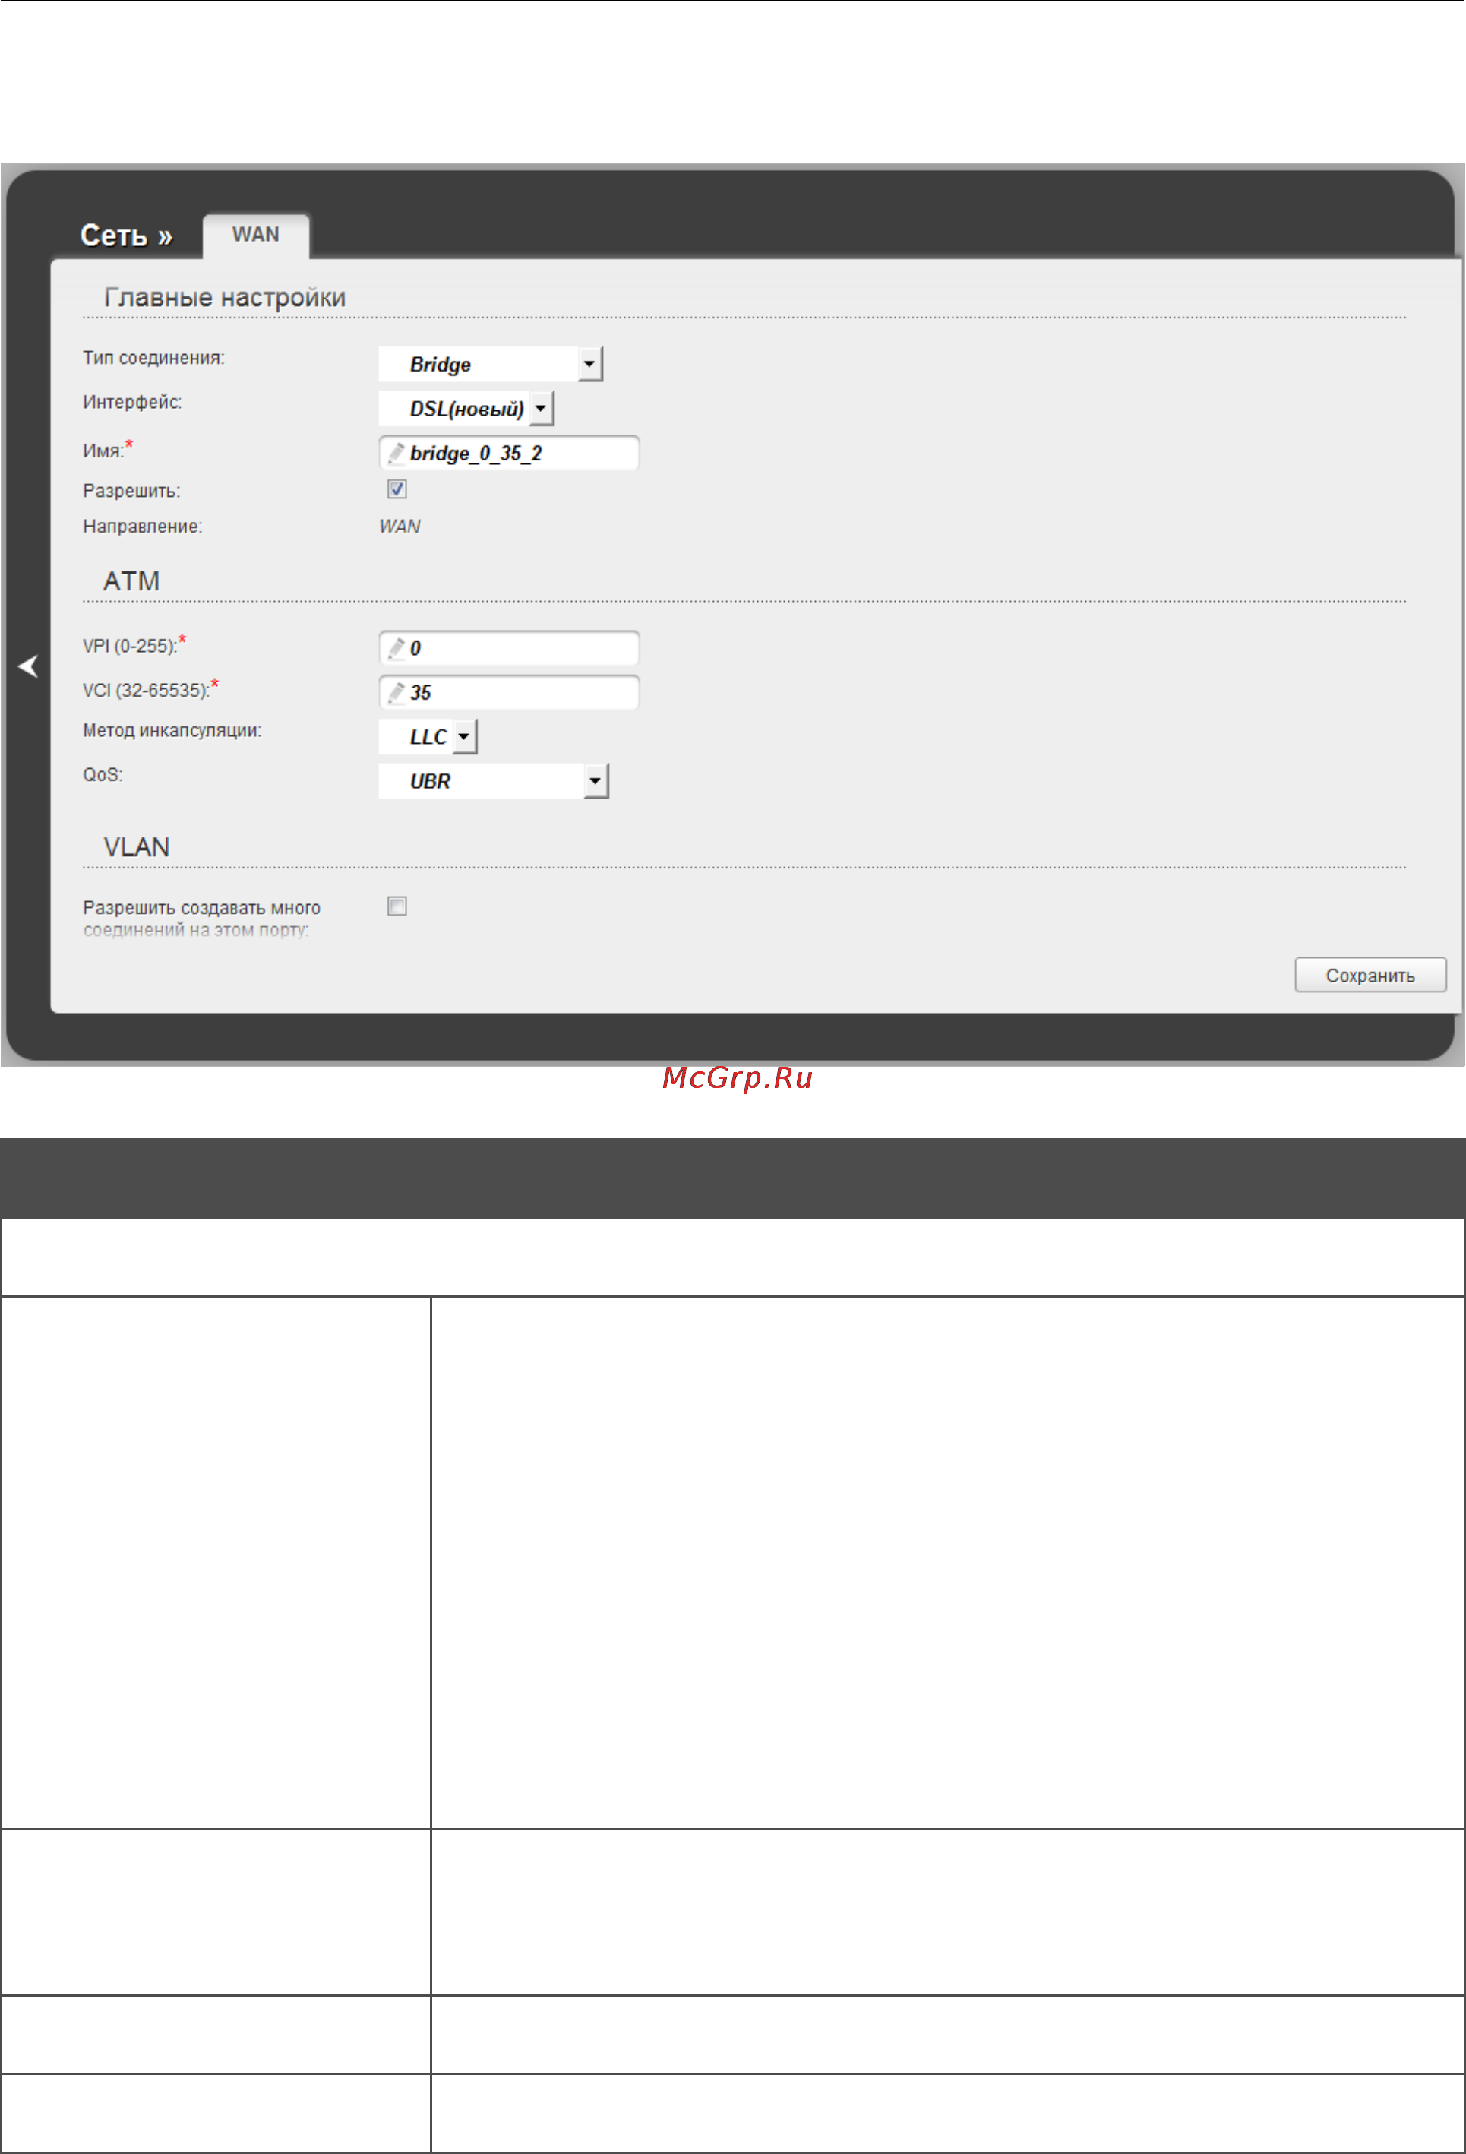Viewport: 1466px width, 2154px height.
Task: Enable multiple connections on this port checkbox
Action: click(397, 906)
